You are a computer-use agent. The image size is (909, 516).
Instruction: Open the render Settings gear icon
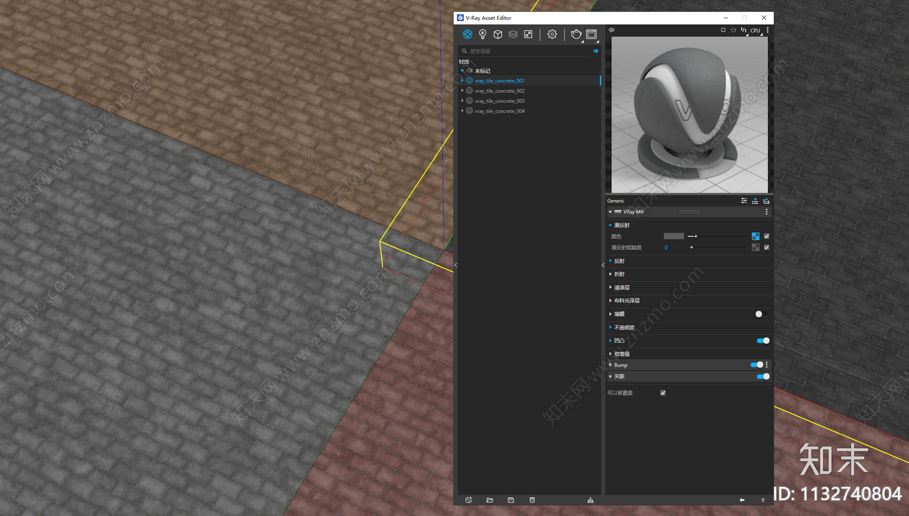point(552,34)
